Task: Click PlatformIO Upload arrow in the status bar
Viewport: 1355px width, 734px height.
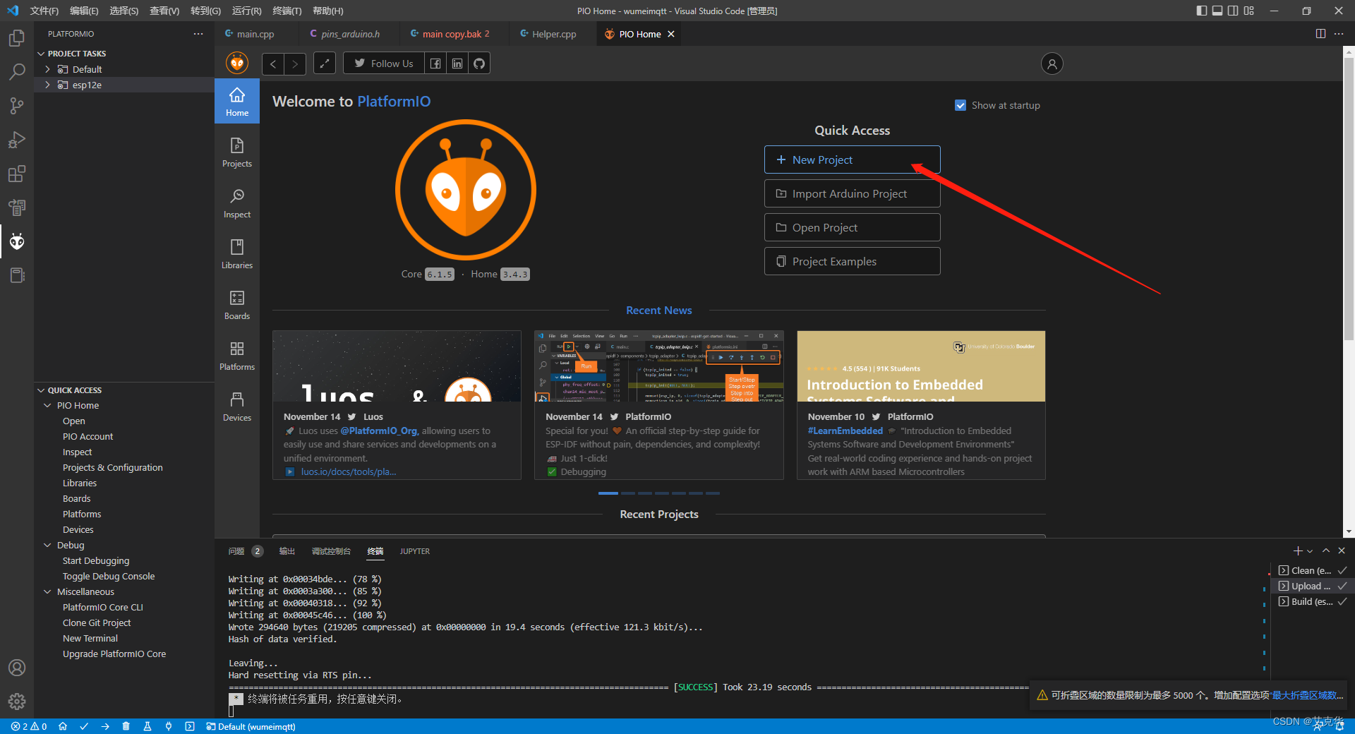Action: 105,726
